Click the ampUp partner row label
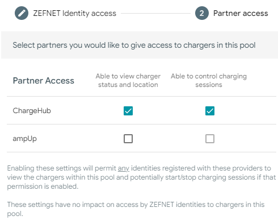 click(24, 139)
